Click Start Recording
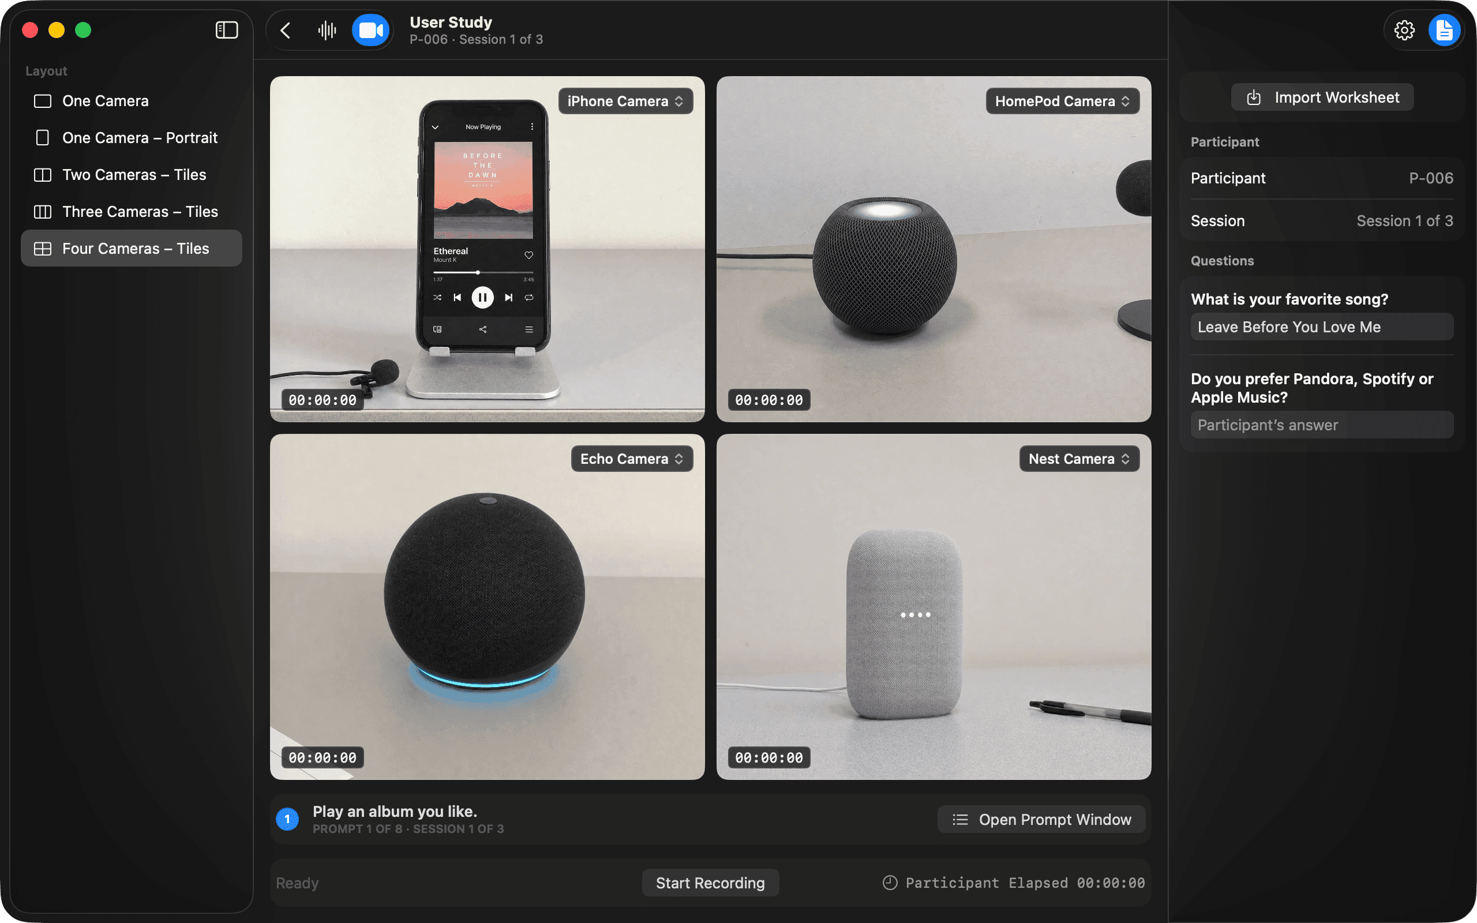1477x923 pixels. tap(710, 883)
